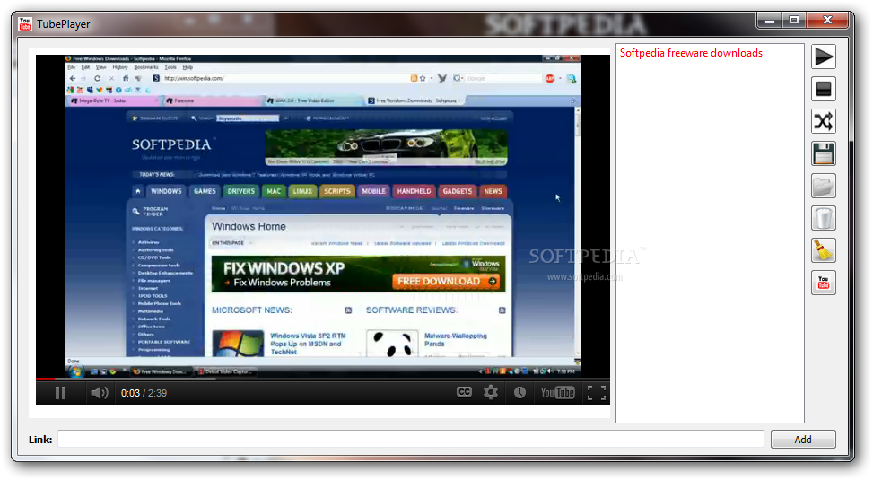Screen dimensions: 873x480
Task: Pause the video playback
Action: pos(61,393)
